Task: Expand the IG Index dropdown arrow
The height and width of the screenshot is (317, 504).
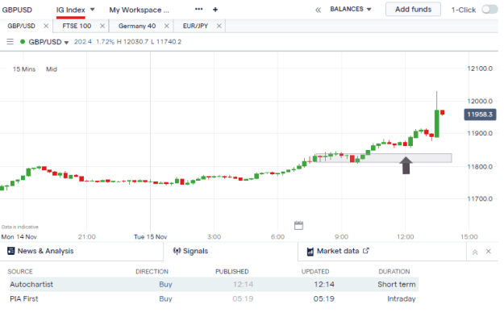Action: pyautogui.click(x=92, y=10)
